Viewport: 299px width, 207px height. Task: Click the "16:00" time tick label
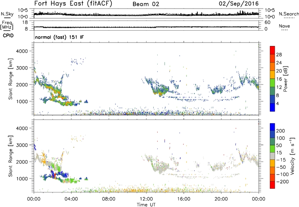click(x=184, y=199)
